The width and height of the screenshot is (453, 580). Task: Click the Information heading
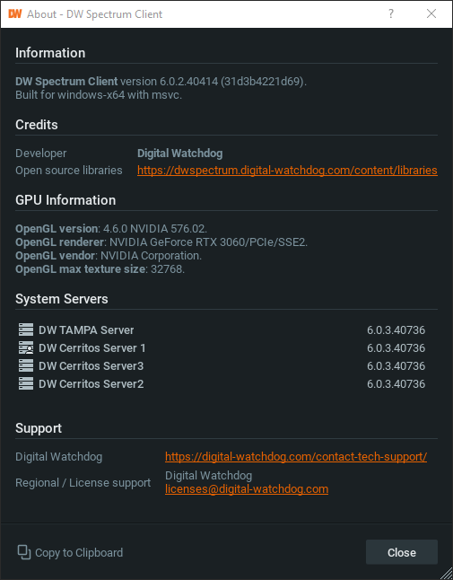pyautogui.click(x=50, y=53)
